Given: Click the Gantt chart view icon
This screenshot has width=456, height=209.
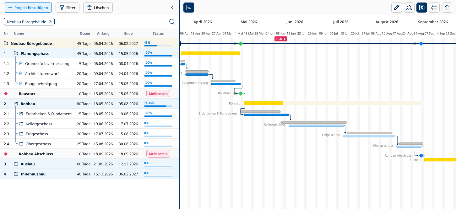Looking at the screenshot, I should pyautogui.click(x=189, y=8).
